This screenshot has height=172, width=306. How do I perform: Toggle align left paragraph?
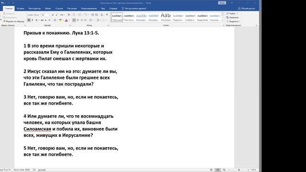[x=74, y=20]
